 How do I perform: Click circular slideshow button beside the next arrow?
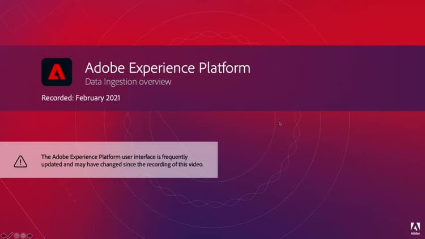(23, 236)
